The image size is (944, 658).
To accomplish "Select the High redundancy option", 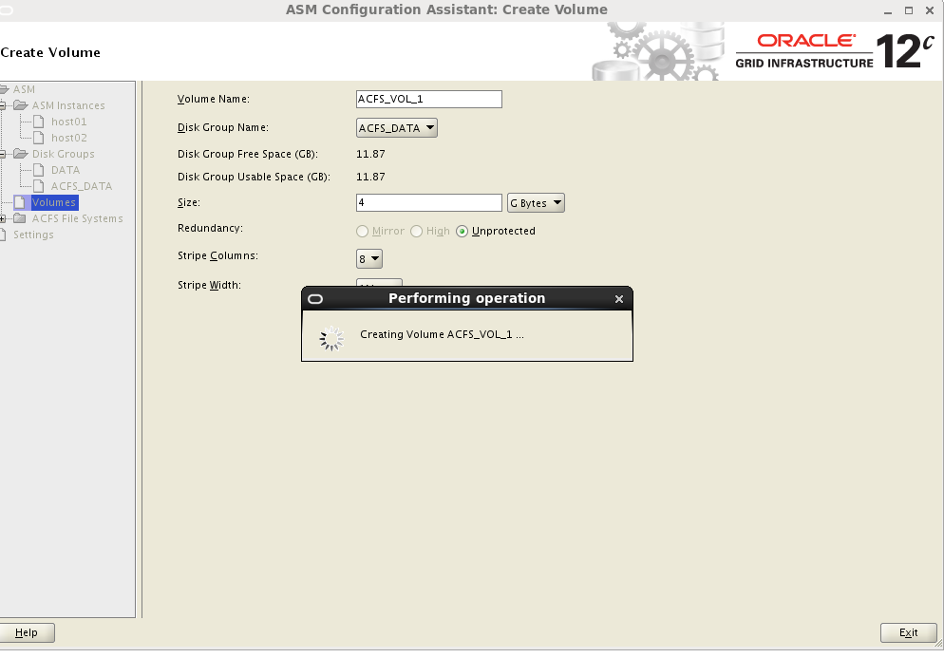I will (417, 231).
